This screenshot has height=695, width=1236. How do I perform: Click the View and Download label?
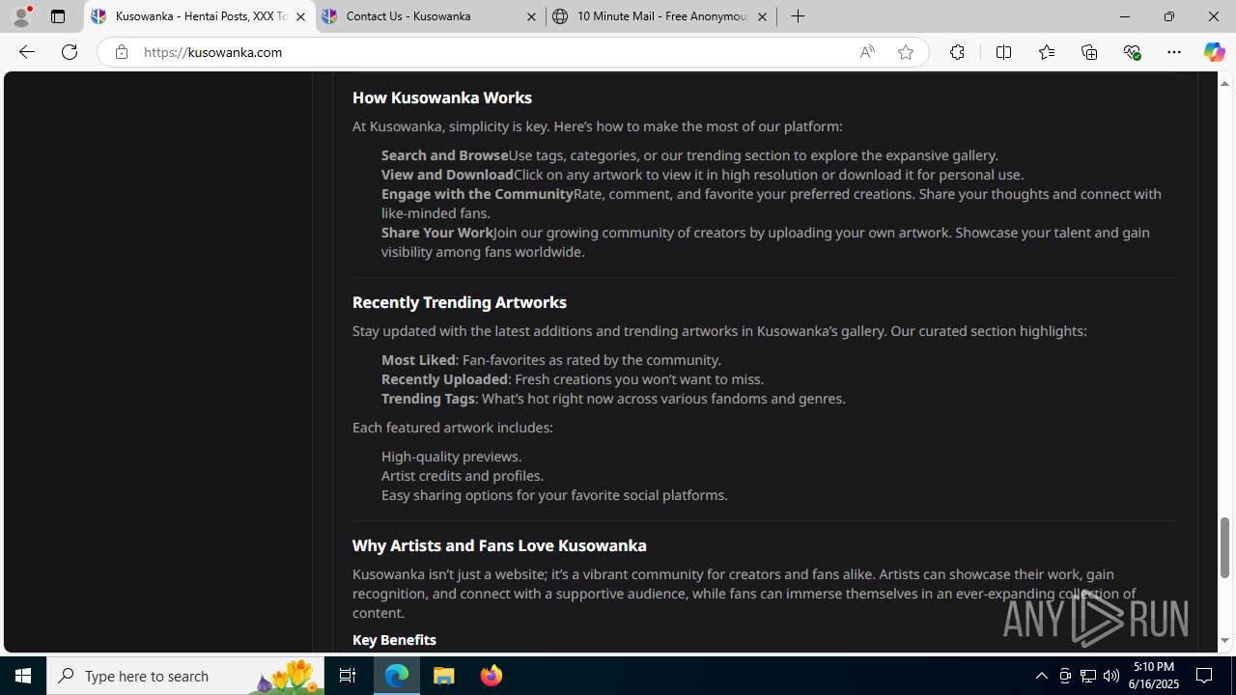click(447, 175)
